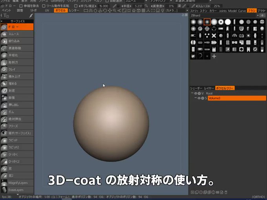The image size is (267, 200).
Task: Click the four-arrow move icon in viewport toolbar
Action: point(110,11)
